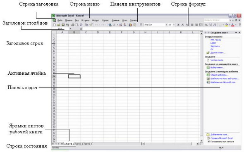
Task: Open the Файл menu
Action: [60, 20]
